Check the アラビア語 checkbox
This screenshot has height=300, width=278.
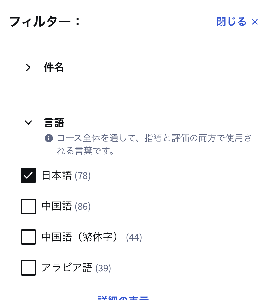(28, 268)
